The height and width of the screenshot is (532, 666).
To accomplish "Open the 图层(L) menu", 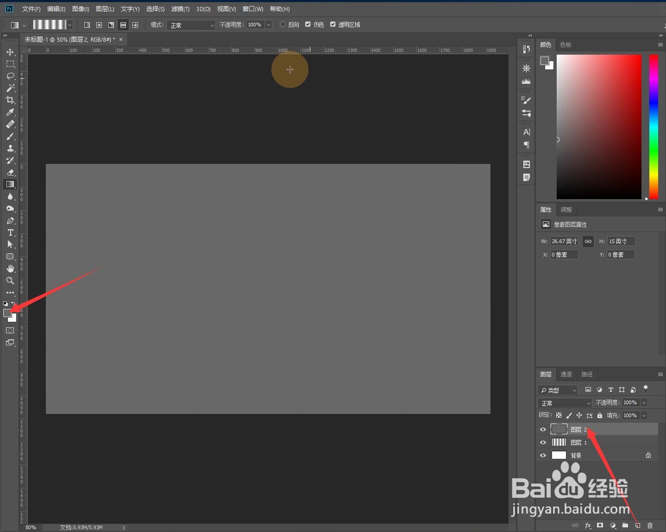I will click(x=105, y=9).
